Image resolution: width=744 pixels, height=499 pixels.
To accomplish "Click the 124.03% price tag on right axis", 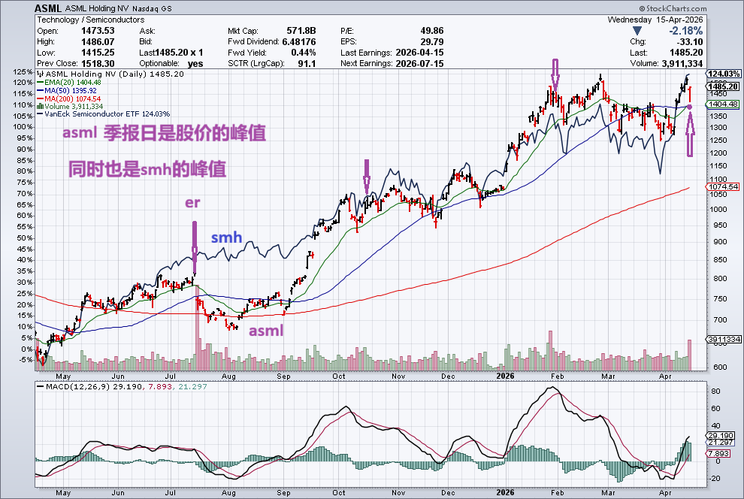I will [724, 74].
